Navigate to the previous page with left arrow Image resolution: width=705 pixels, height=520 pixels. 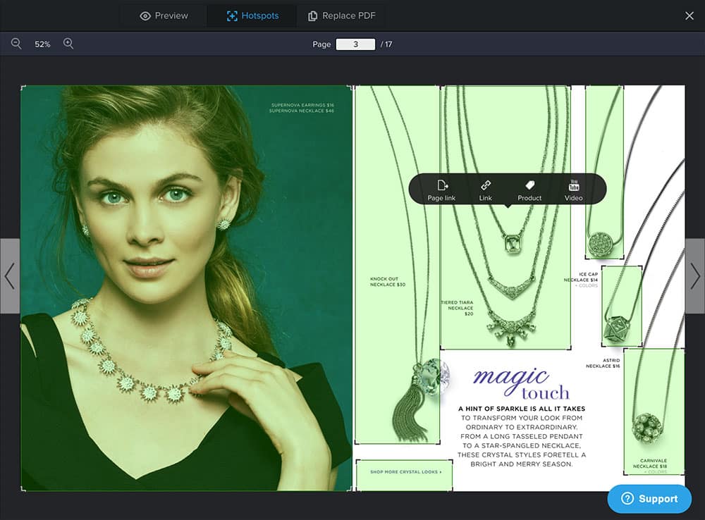(x=9, y=276)
